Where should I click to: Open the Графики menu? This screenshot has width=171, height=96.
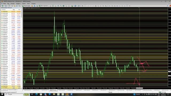pyautogui.click(x=18, y=3)
